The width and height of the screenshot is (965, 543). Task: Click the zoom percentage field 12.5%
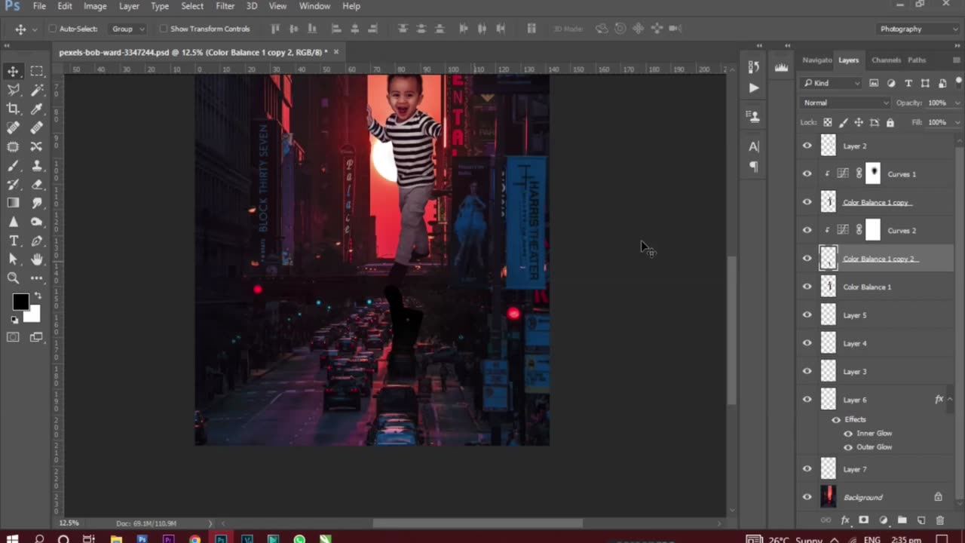pos(69,523)
